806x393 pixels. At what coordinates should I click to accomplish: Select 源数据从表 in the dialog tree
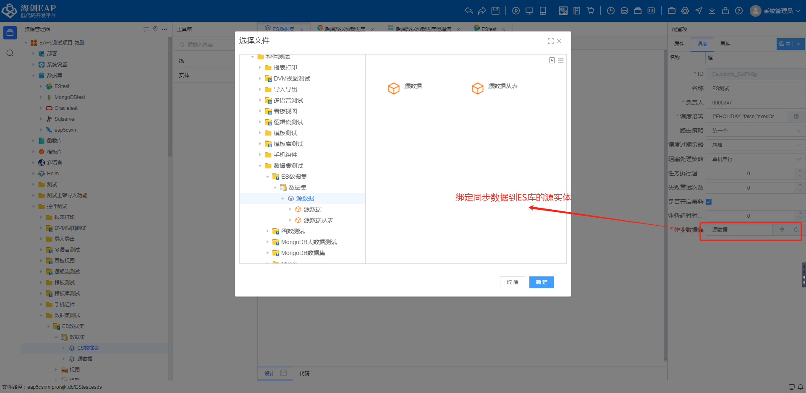tap(318, 220)
